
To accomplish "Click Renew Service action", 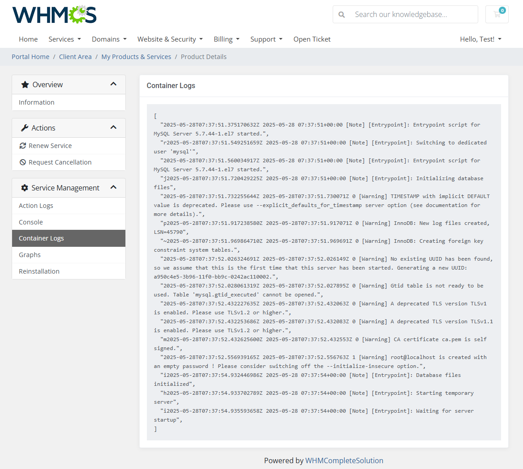I will (69, 146).
